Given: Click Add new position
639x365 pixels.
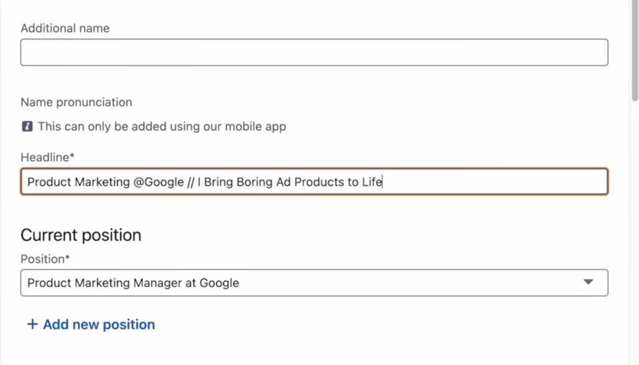Looking at the screenshot, I should [x=90, y=324].
